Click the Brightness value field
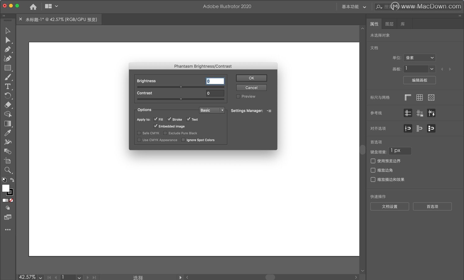 pos(215,81)
